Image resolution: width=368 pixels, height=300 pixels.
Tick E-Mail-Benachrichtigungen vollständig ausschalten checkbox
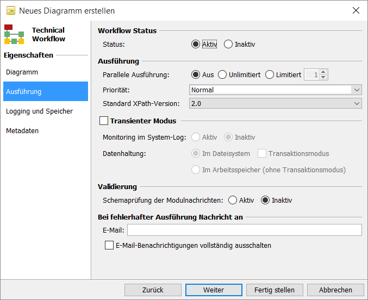pos(109,245)
